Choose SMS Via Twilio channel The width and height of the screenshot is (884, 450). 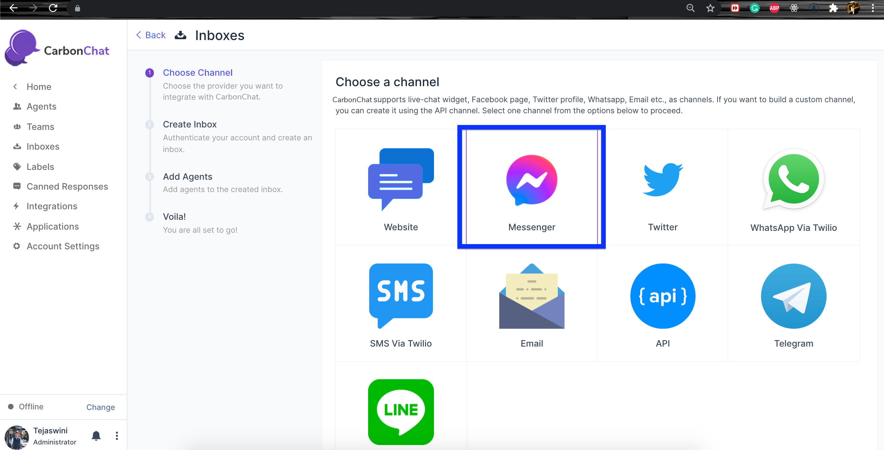(x=400, y=296)
